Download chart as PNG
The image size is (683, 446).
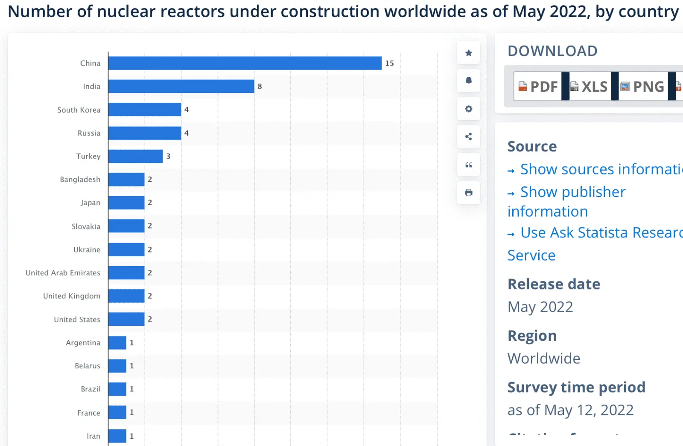tap(642, 87)
